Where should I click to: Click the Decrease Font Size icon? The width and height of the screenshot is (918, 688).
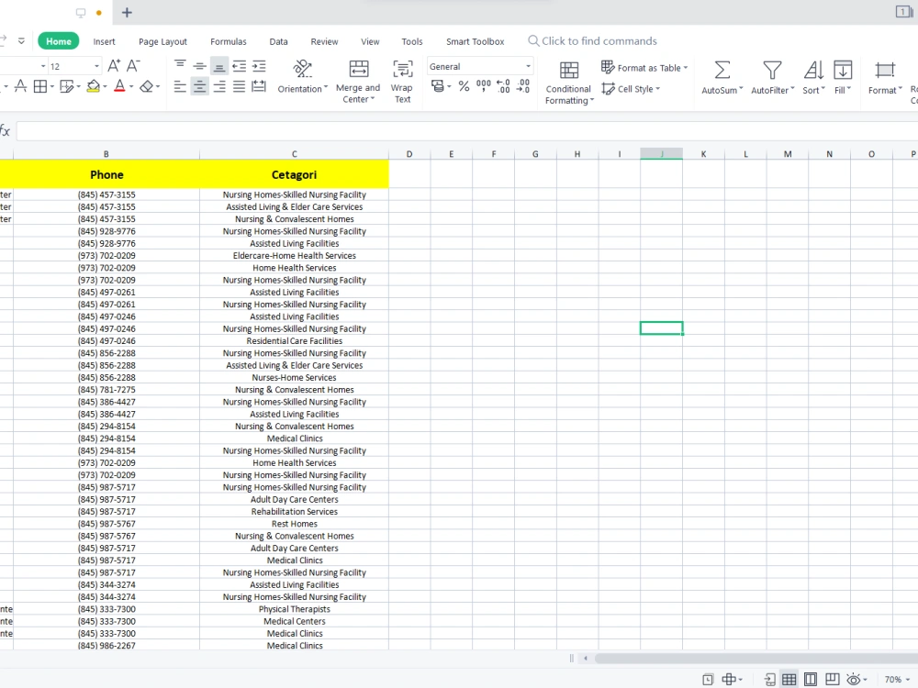click(133, 65)
